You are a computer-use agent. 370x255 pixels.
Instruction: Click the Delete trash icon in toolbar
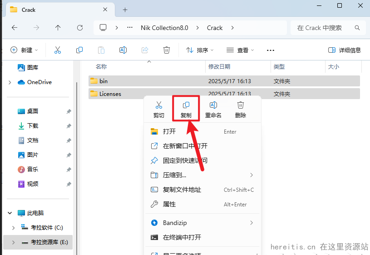click(x=166, y=50)
